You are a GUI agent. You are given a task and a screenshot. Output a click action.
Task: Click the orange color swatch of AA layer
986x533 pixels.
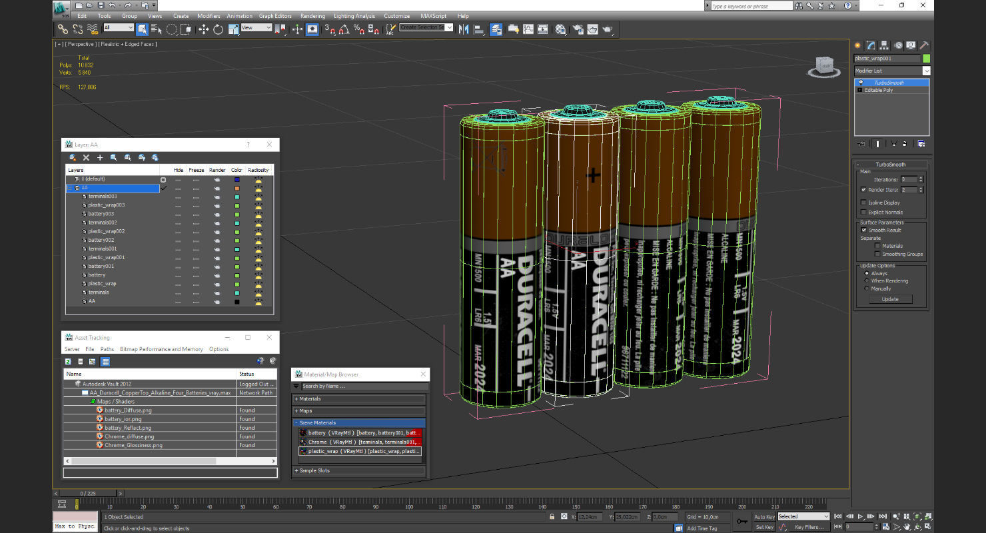coord(237,188)
